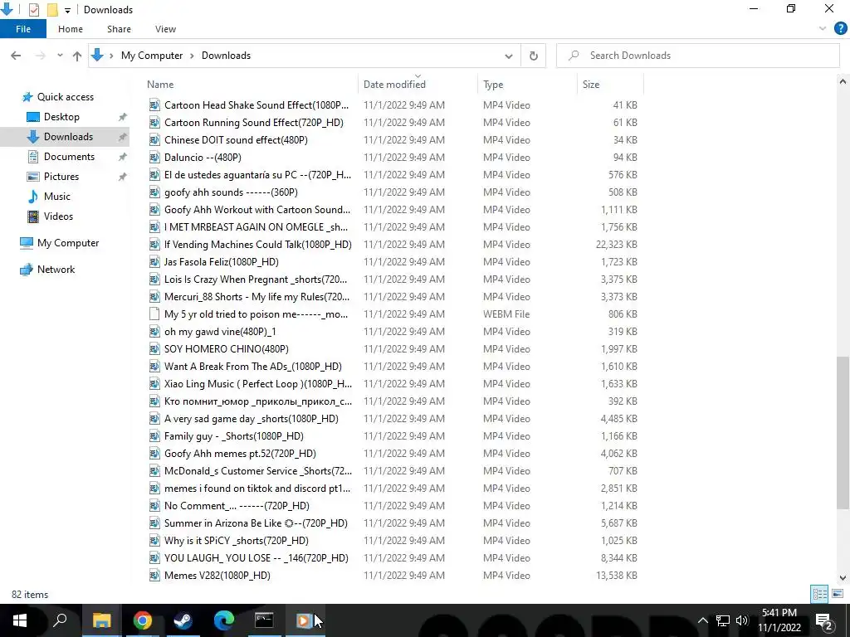
Task: Open Videos in navigation pane
Action: tap(58, 216)
